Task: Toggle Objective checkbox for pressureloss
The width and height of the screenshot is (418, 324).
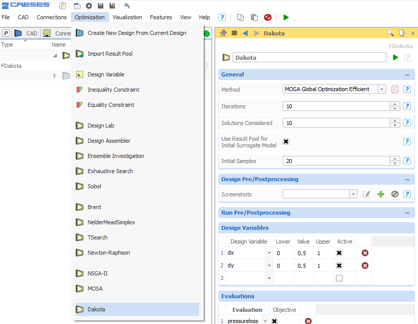Action: click(274, 321)
